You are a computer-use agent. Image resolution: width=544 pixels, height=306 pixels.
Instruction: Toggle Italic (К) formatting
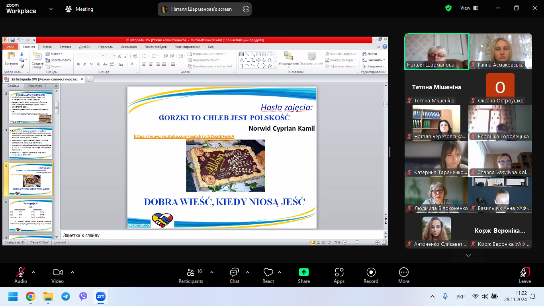coord(85,64)
